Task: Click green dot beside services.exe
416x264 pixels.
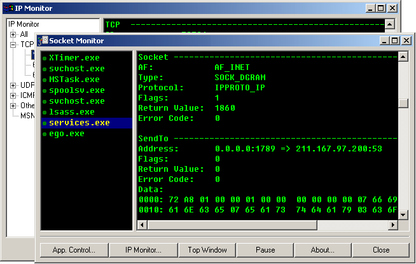Action: pos(45,123)
